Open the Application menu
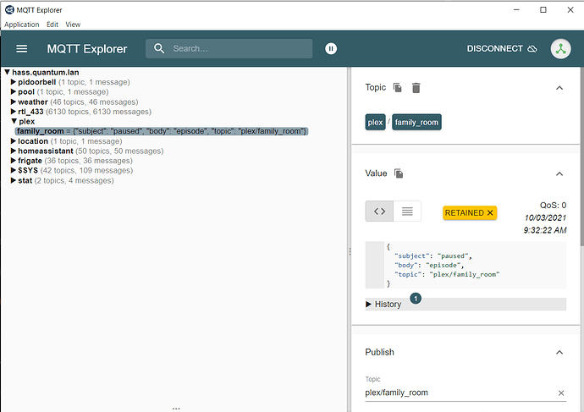The image size is (584, 412). 22,25
